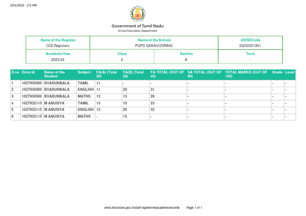Click the 'SA TOTAL (OUT OF 60)' header
The image size is (306, 216).
tap(204, 74)
